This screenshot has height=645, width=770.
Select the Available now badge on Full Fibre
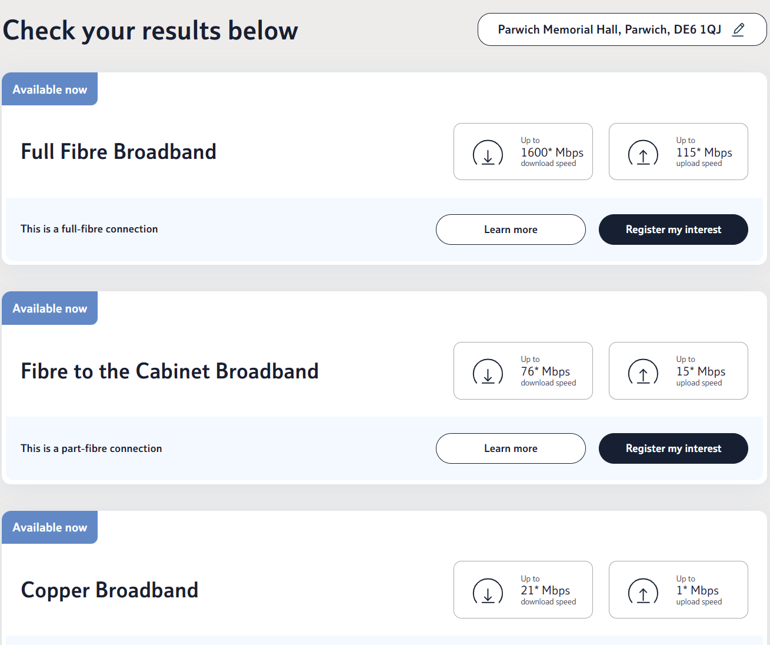click(49, 89)
